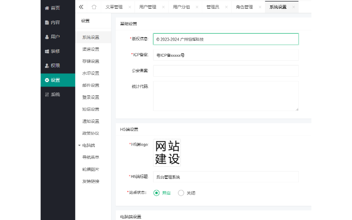Click the H5 logo image thumbnail
Screen dimensions: 352x220
tap(167, 153)
